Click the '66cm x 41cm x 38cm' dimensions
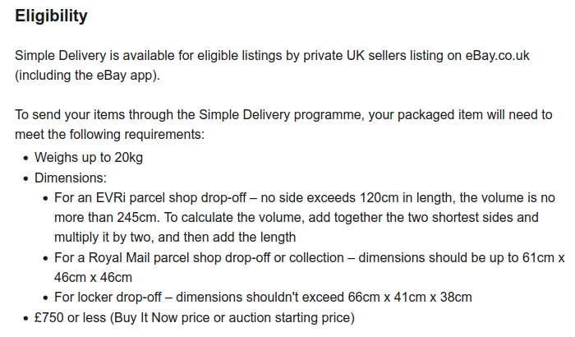 click(x=410, y=297)
